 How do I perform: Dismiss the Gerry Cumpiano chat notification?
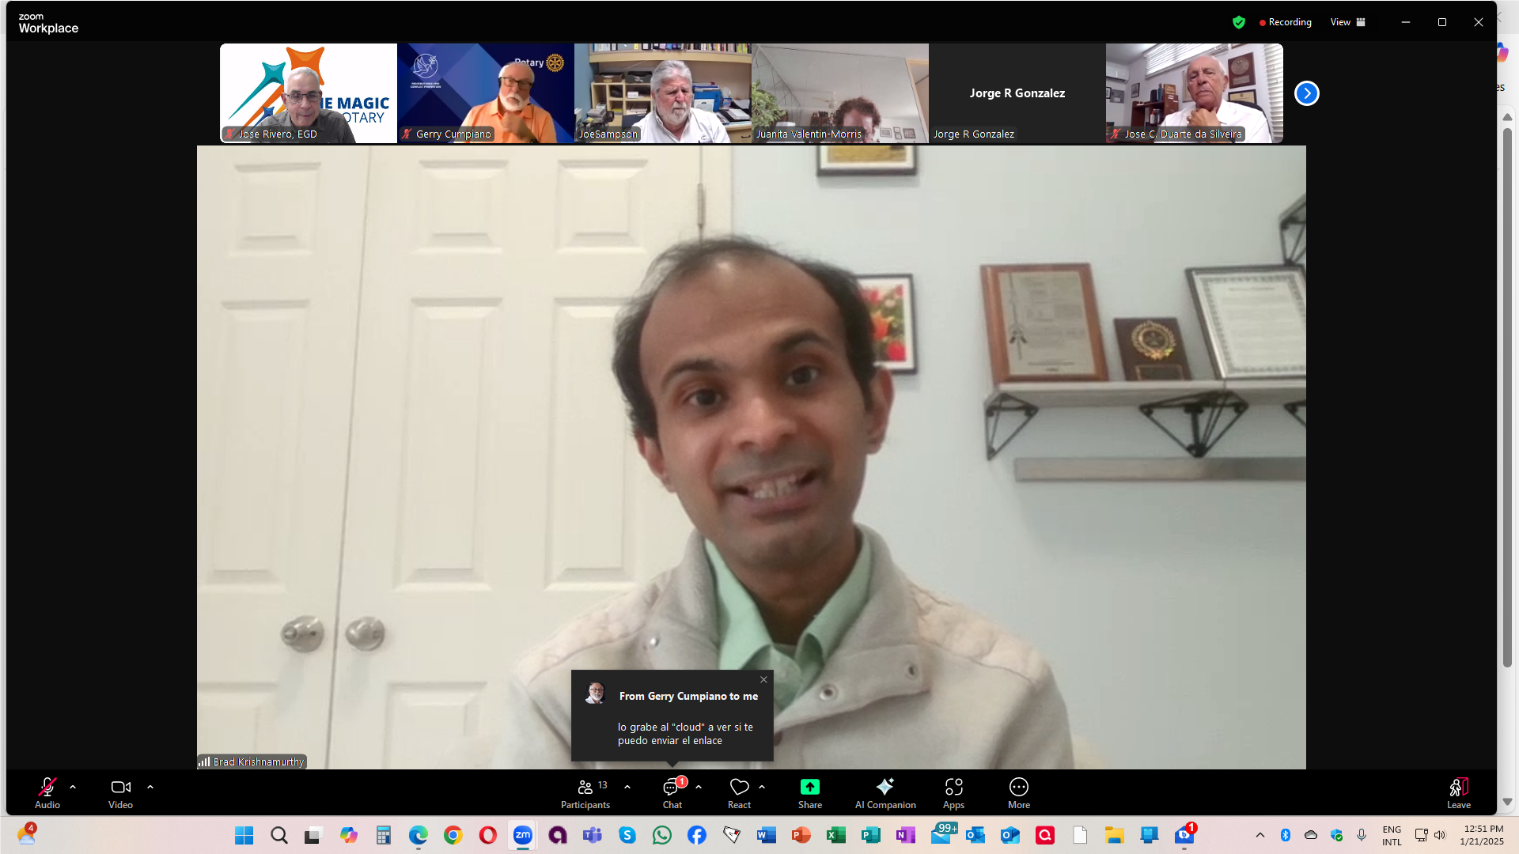click(x=763, y=680)
